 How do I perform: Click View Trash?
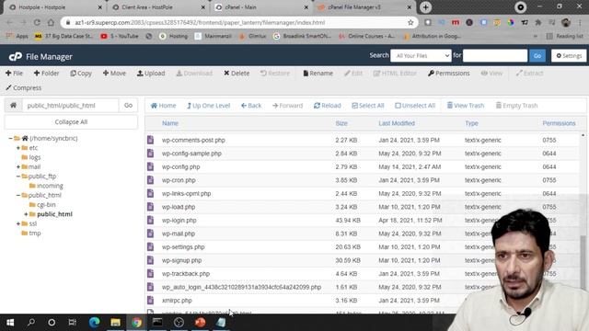(466, 106)
